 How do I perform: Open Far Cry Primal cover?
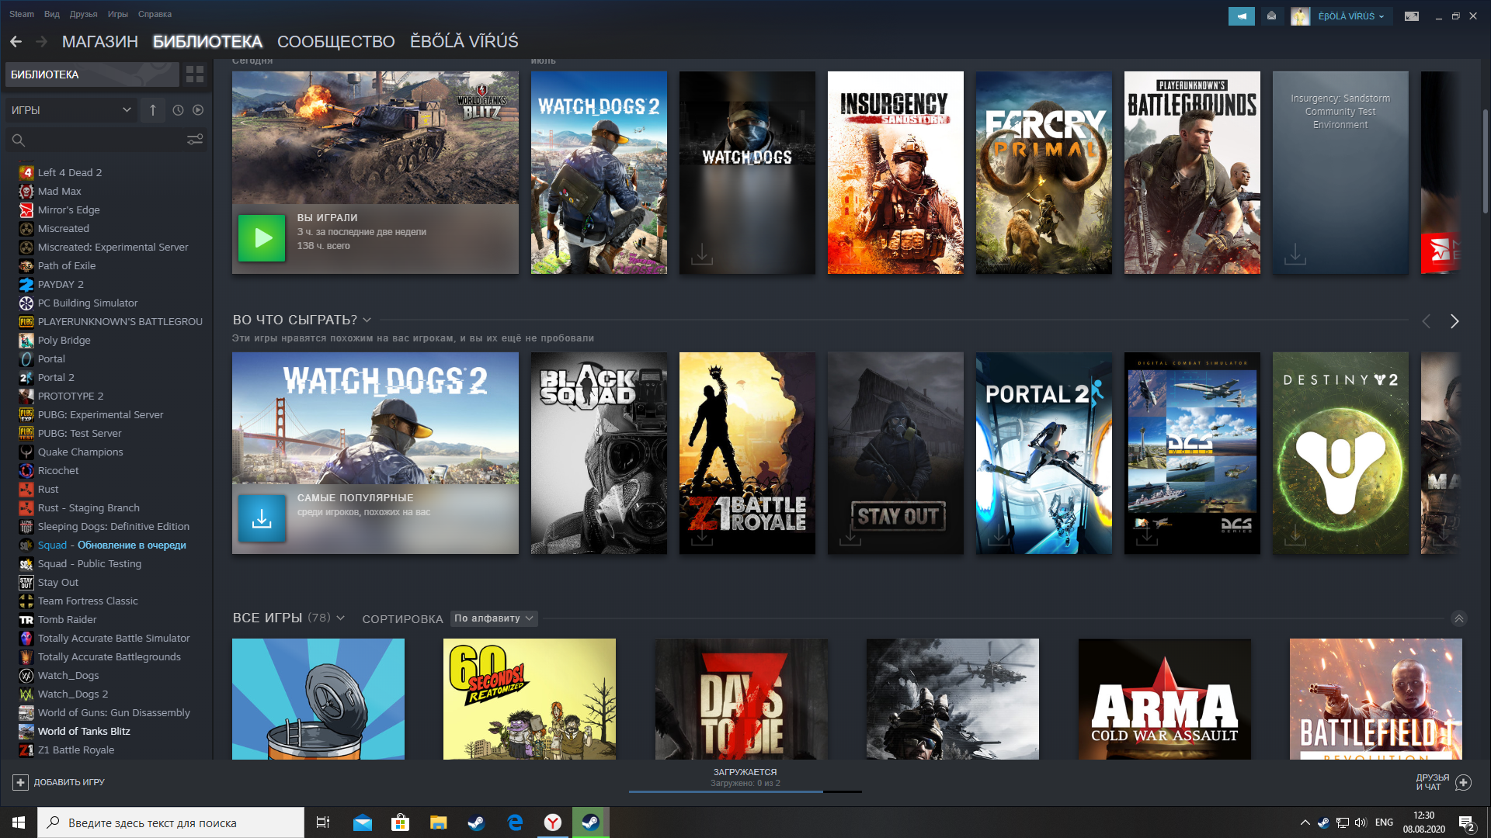coord(1044,172)
